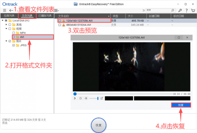197x133 pixels.
Task: Open the hamburger menu
Action: [x=5, y=10]
